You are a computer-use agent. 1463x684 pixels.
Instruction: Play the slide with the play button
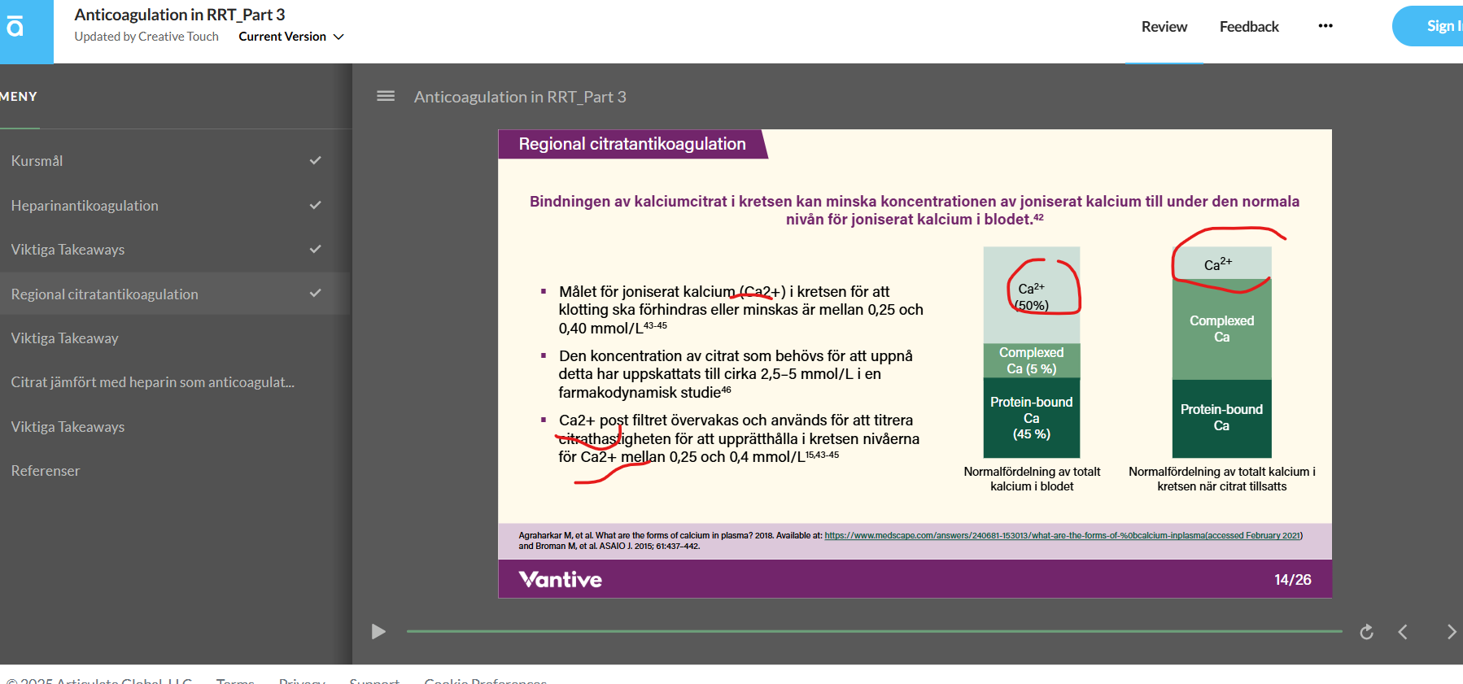pyautogui.click(x=378, y=632)
